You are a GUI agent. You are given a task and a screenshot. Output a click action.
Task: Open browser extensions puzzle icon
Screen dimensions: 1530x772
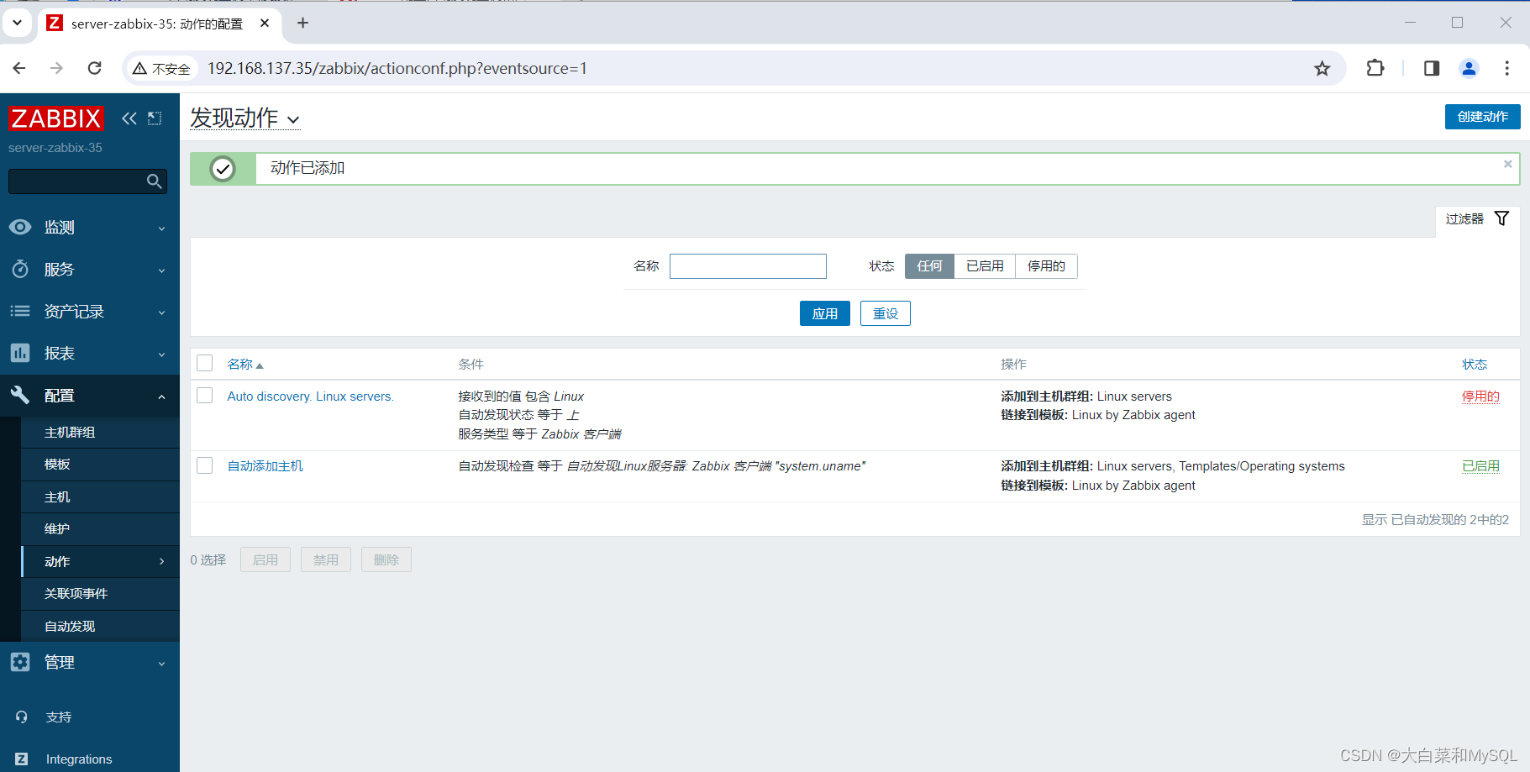point(1375,68)
